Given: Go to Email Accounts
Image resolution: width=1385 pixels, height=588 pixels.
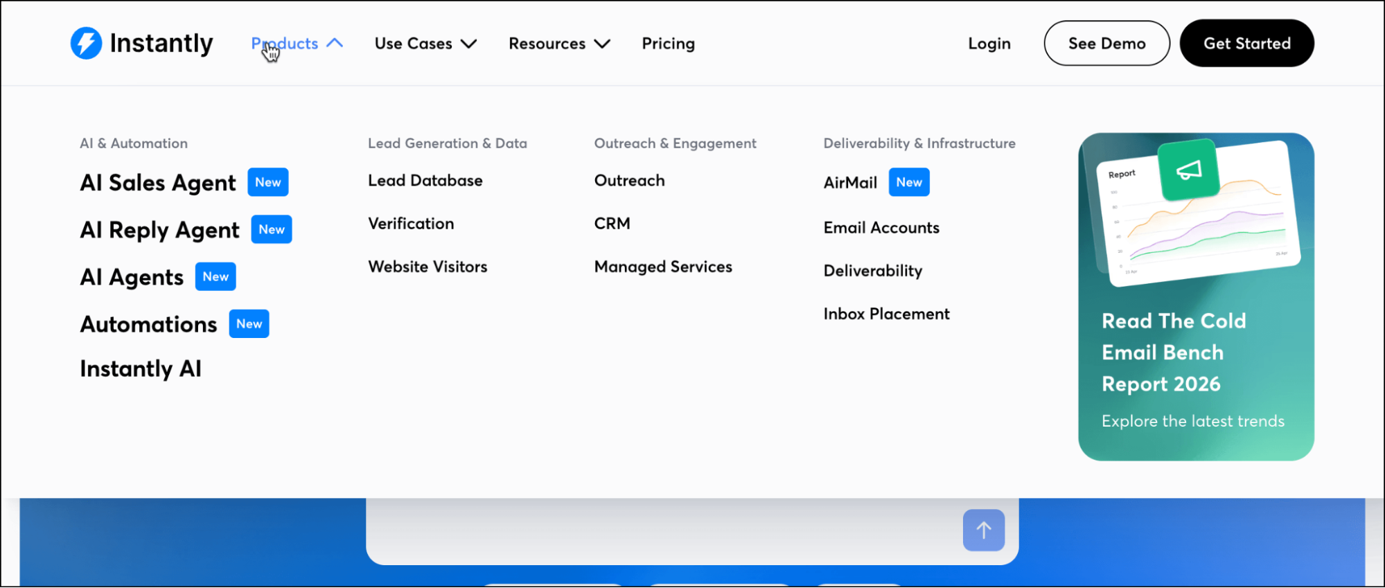Looking at the screenshot, I should pyautogui.click(x=881, y=228).
